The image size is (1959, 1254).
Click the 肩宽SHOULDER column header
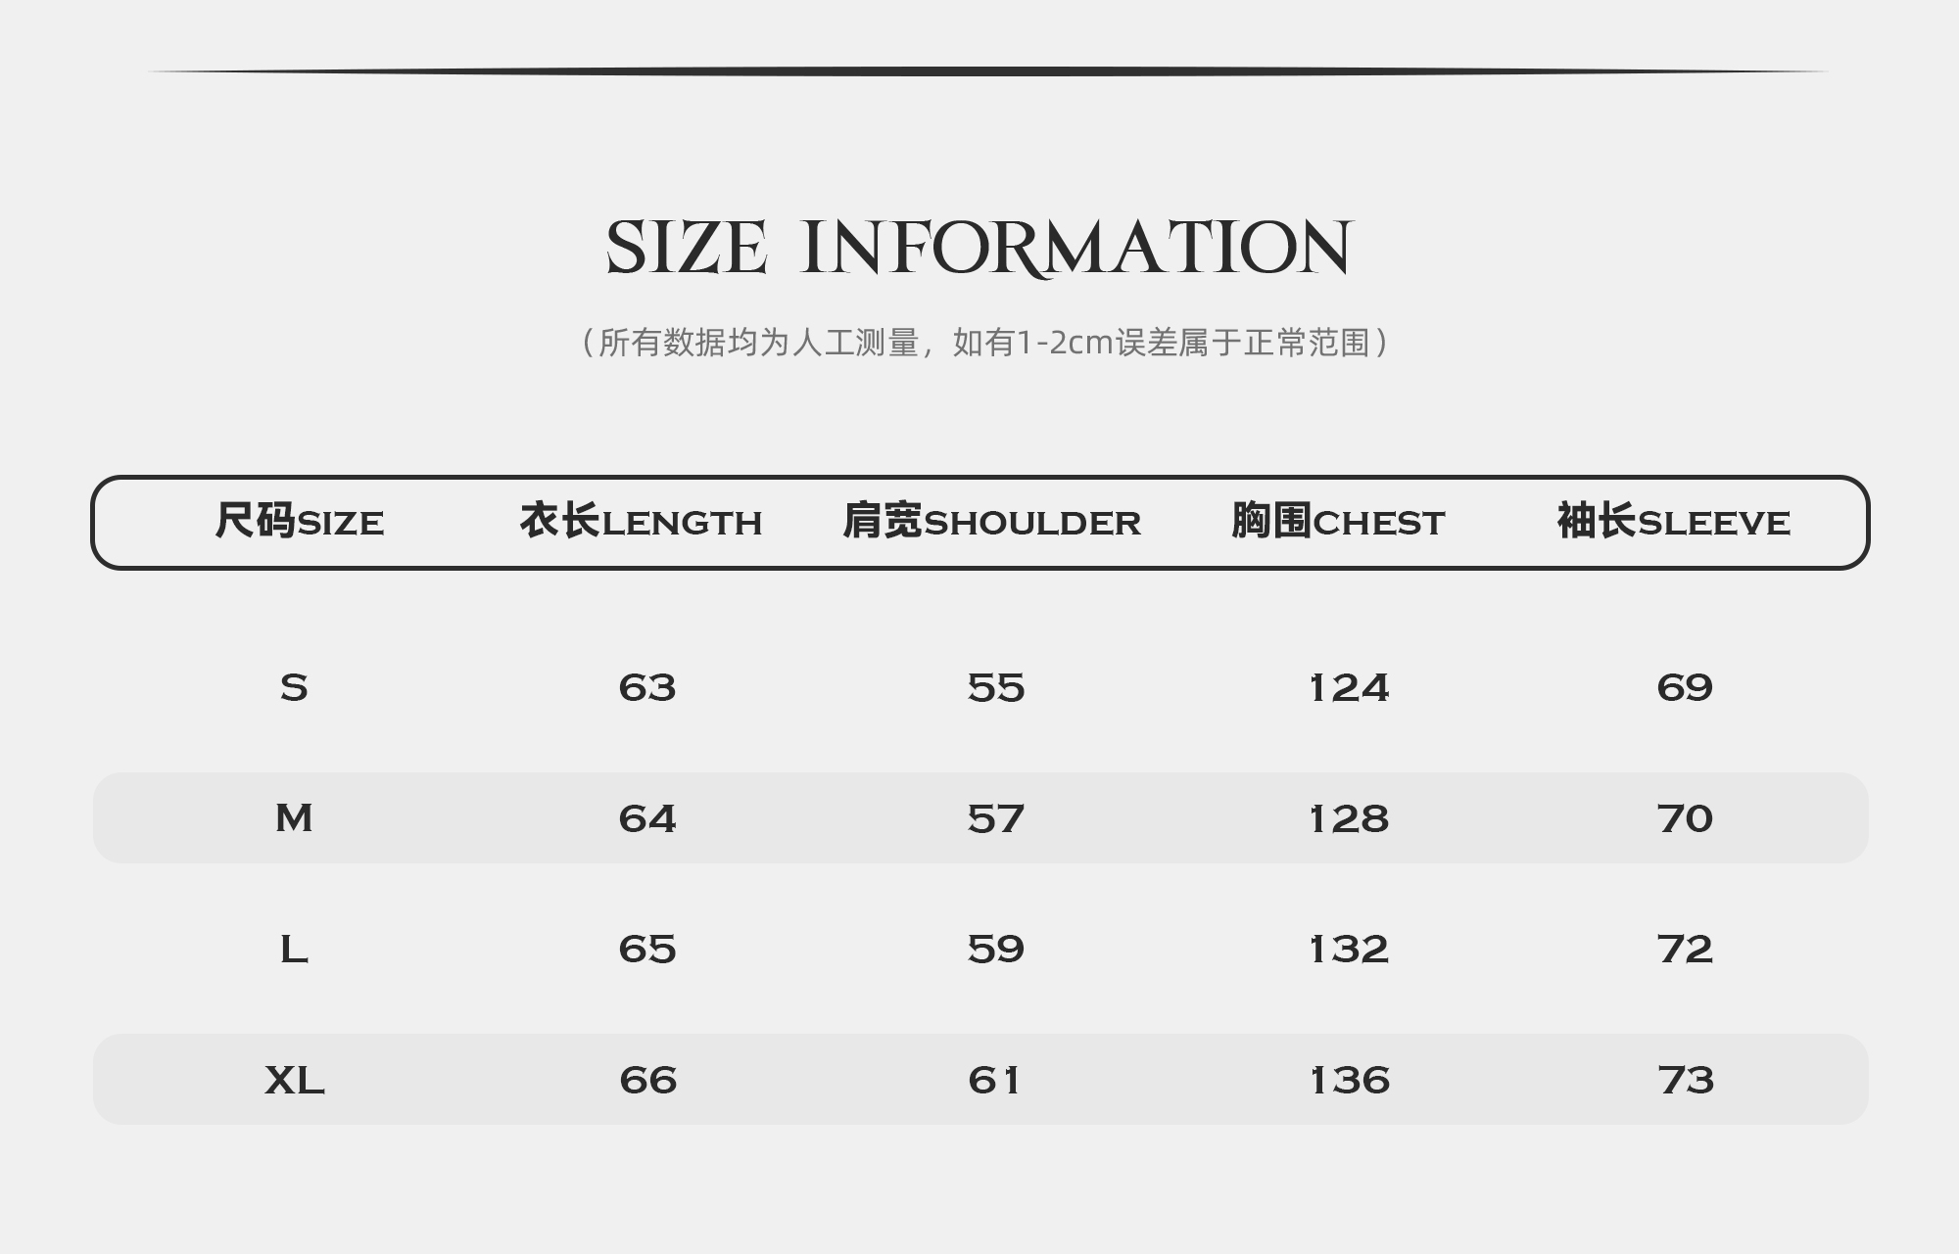991,522
